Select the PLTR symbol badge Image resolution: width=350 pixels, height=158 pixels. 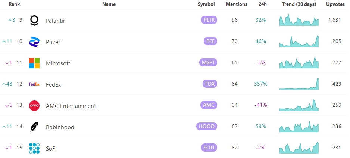tap(209, 20)
